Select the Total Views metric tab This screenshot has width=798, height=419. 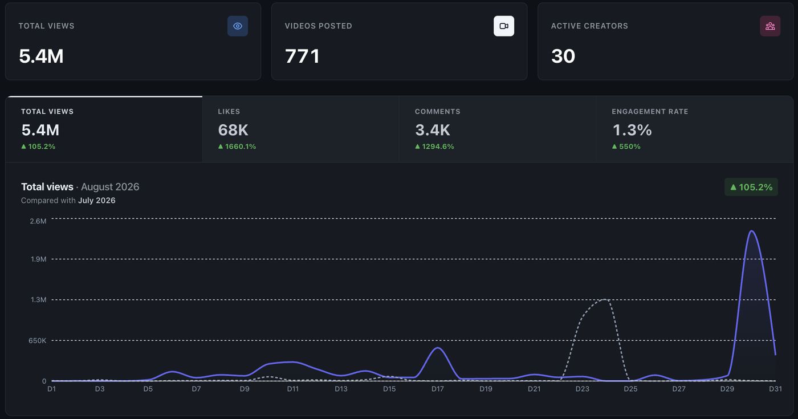point(104,129)
